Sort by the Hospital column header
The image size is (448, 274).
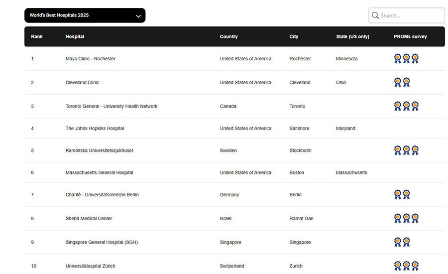(x=75, y=36)
